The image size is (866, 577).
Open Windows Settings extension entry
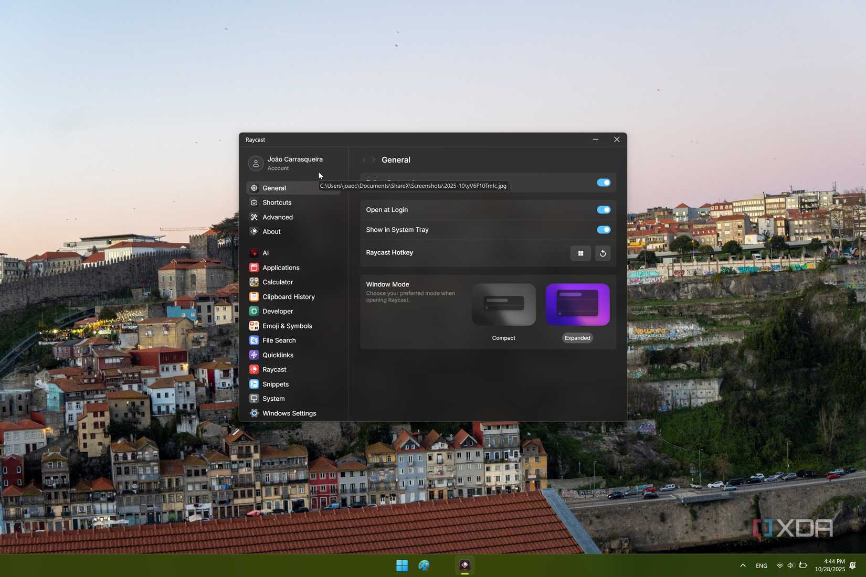(x=293, y=413)
